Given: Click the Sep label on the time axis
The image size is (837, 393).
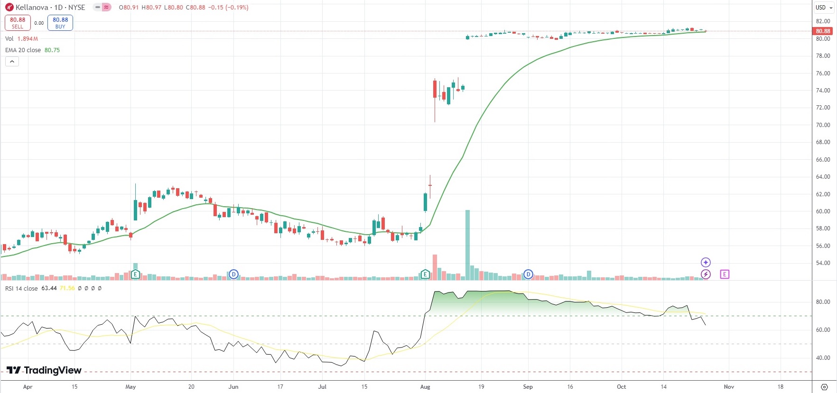Looking at the screenshot, I should point(528,387).
